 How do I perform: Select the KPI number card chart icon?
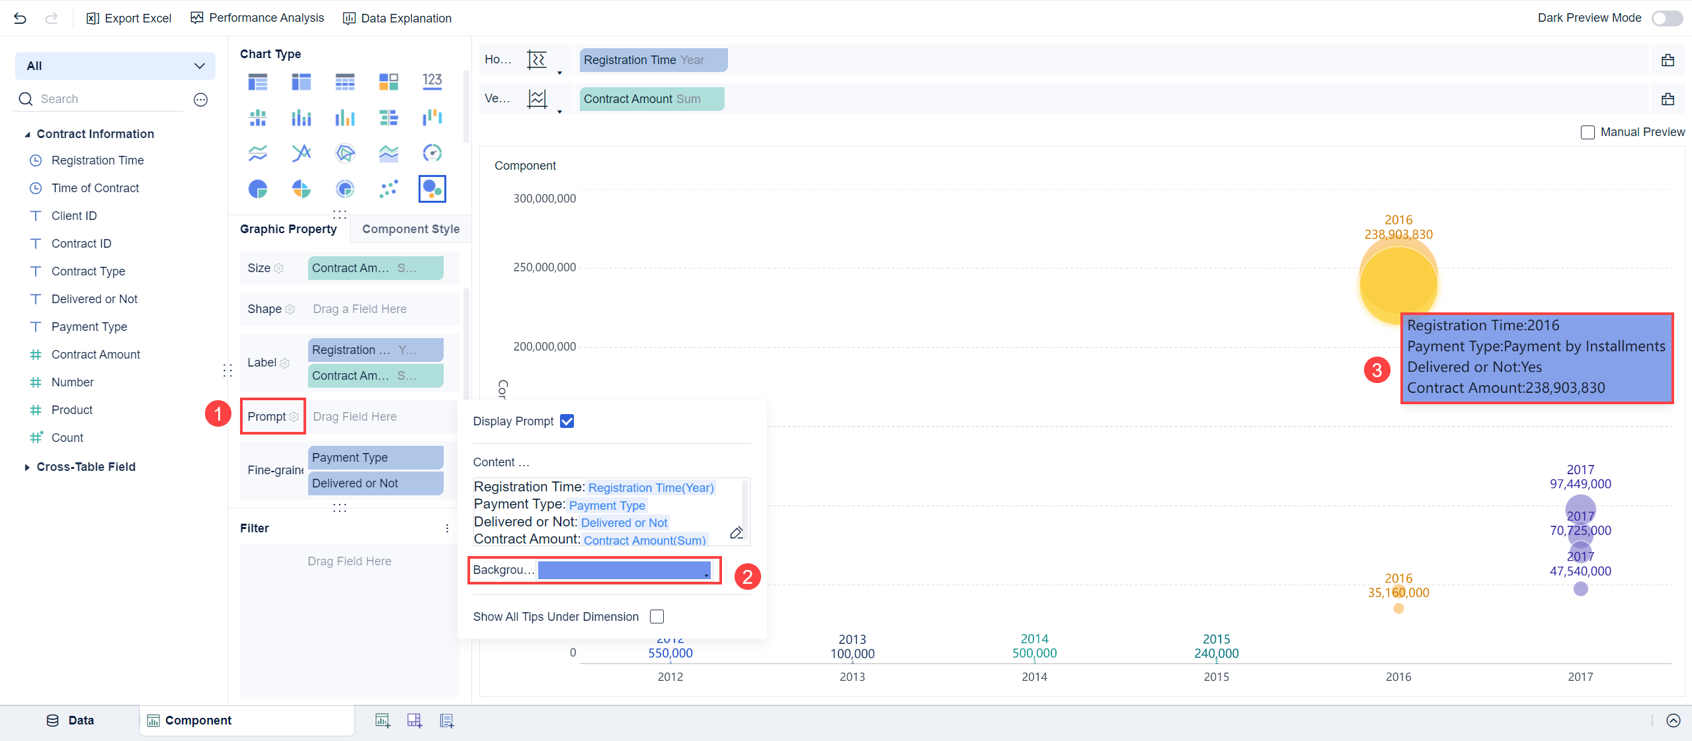click(432, 81)
